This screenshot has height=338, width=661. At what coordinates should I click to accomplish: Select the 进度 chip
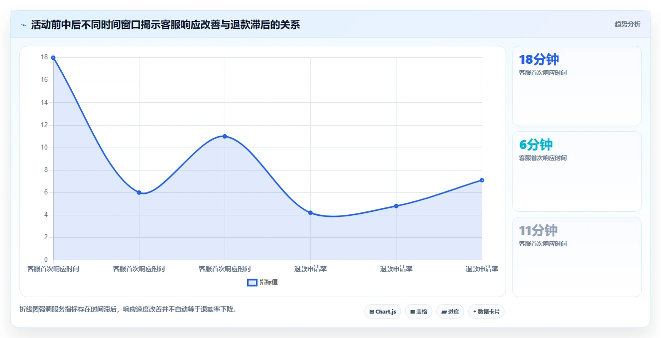450,312
